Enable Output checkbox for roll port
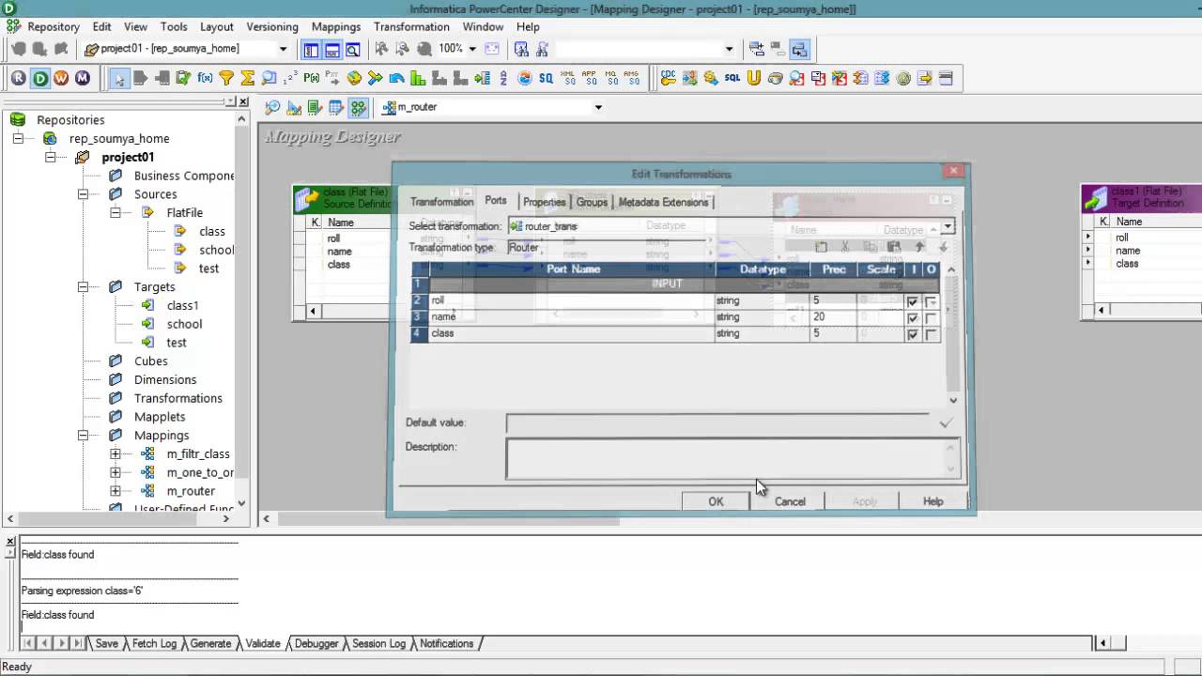This screenshot has width=1202, height=676. pyautogui.click(x=931, y=301)
